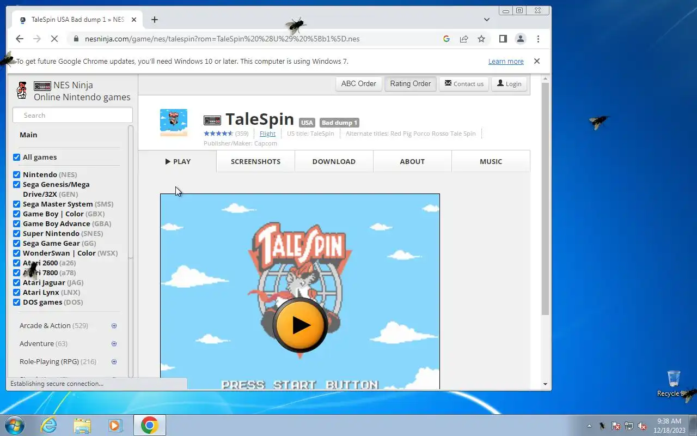Open the tab search chevron

tap(487, 20)
